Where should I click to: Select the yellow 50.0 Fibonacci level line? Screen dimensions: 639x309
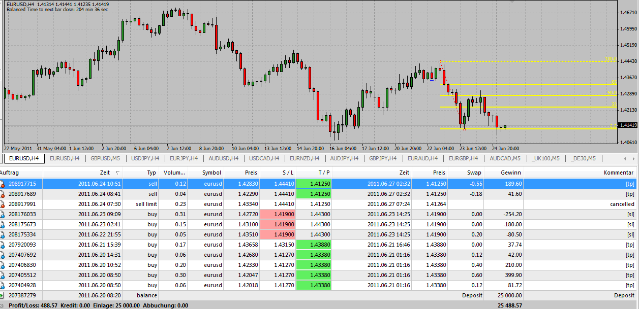[524, 95]
